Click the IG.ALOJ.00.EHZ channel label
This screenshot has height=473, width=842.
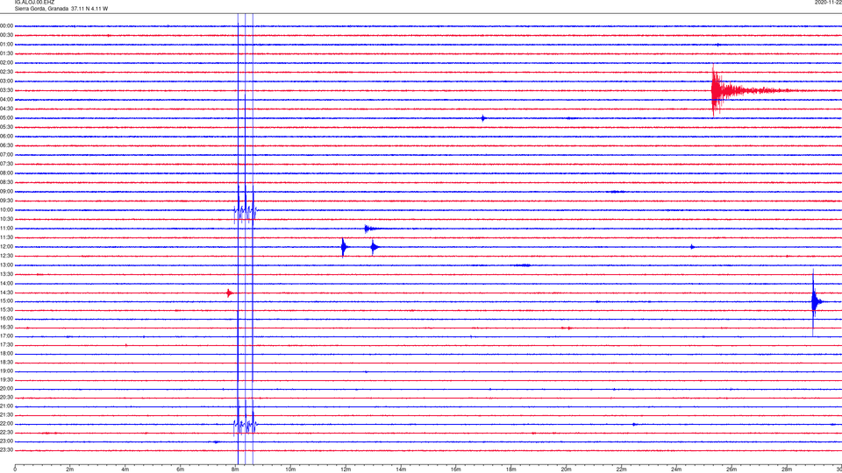(34, 3)
